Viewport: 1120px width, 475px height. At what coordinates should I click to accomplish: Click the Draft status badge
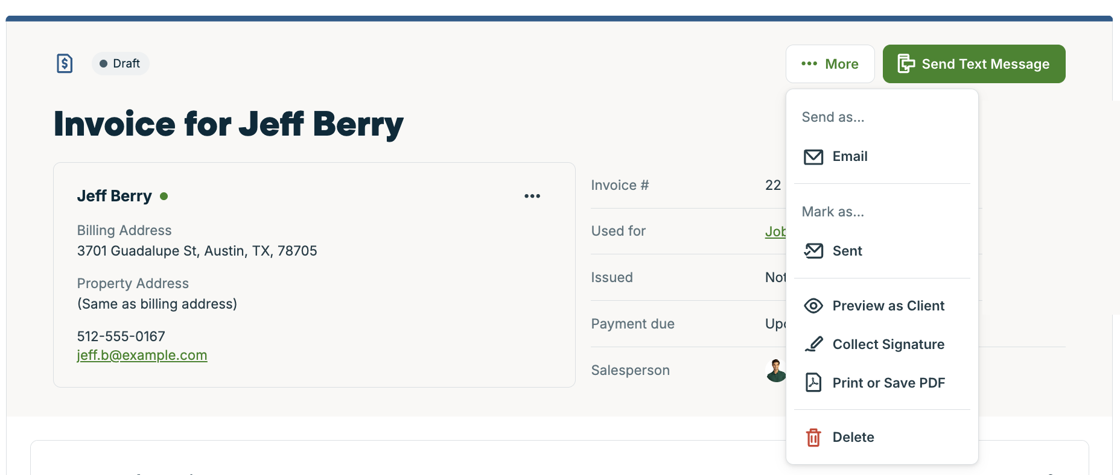tap(121, 63)
